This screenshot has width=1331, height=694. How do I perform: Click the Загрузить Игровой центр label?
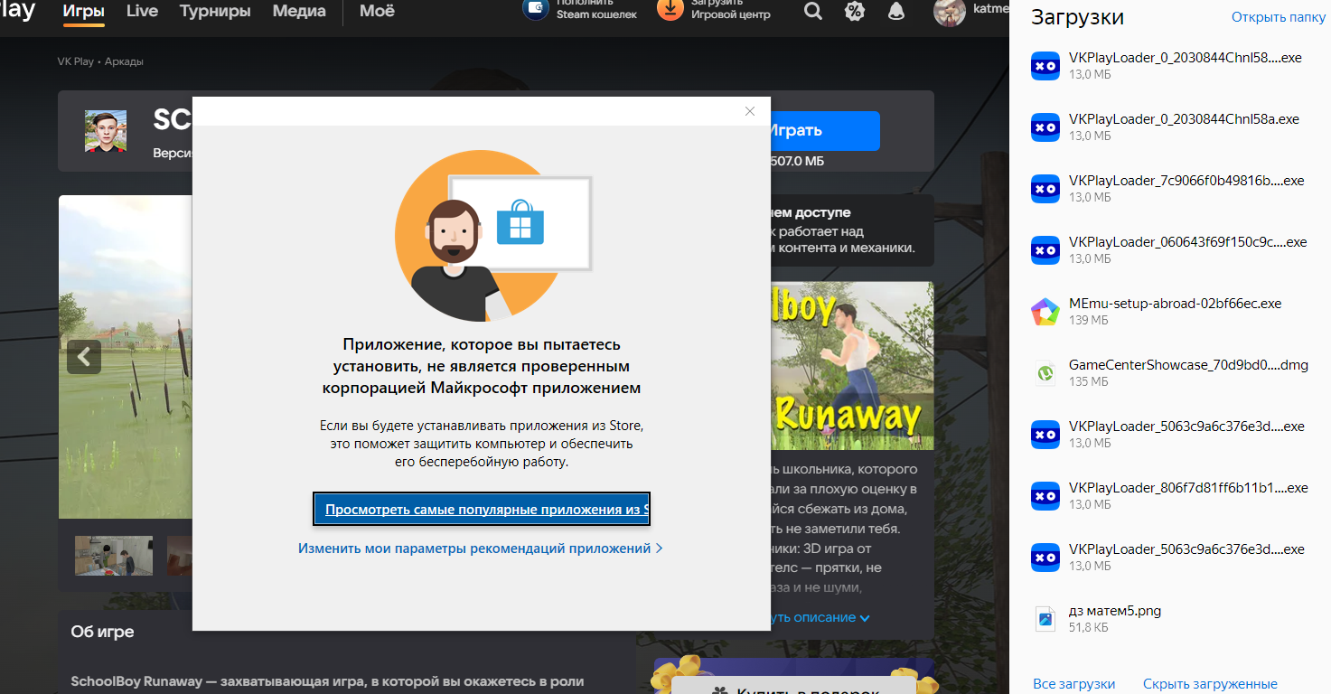(x=731, y=9)
